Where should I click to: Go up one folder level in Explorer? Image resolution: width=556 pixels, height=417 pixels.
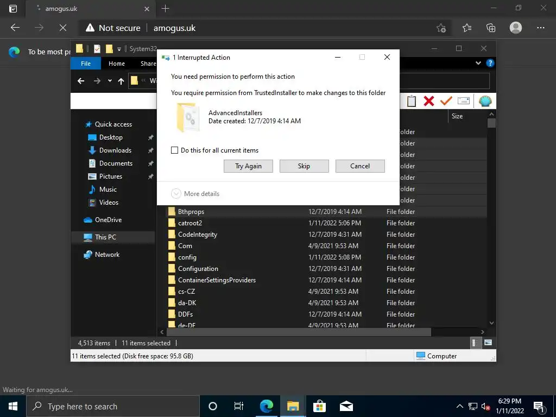click(121, 81)
